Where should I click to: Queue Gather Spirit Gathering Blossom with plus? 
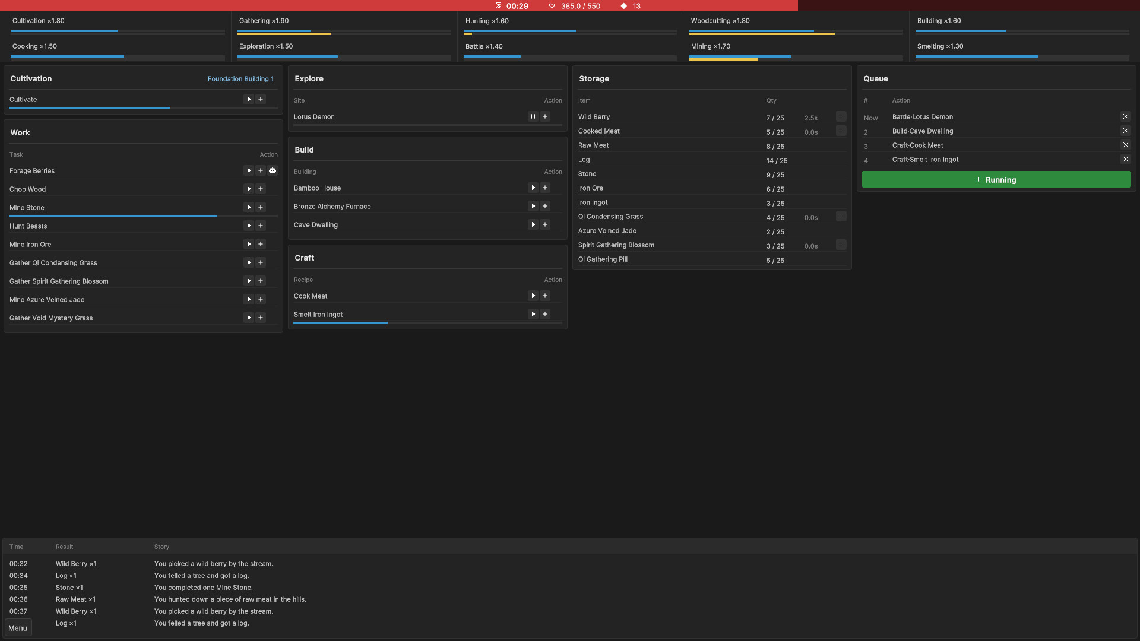coord(261,281)
